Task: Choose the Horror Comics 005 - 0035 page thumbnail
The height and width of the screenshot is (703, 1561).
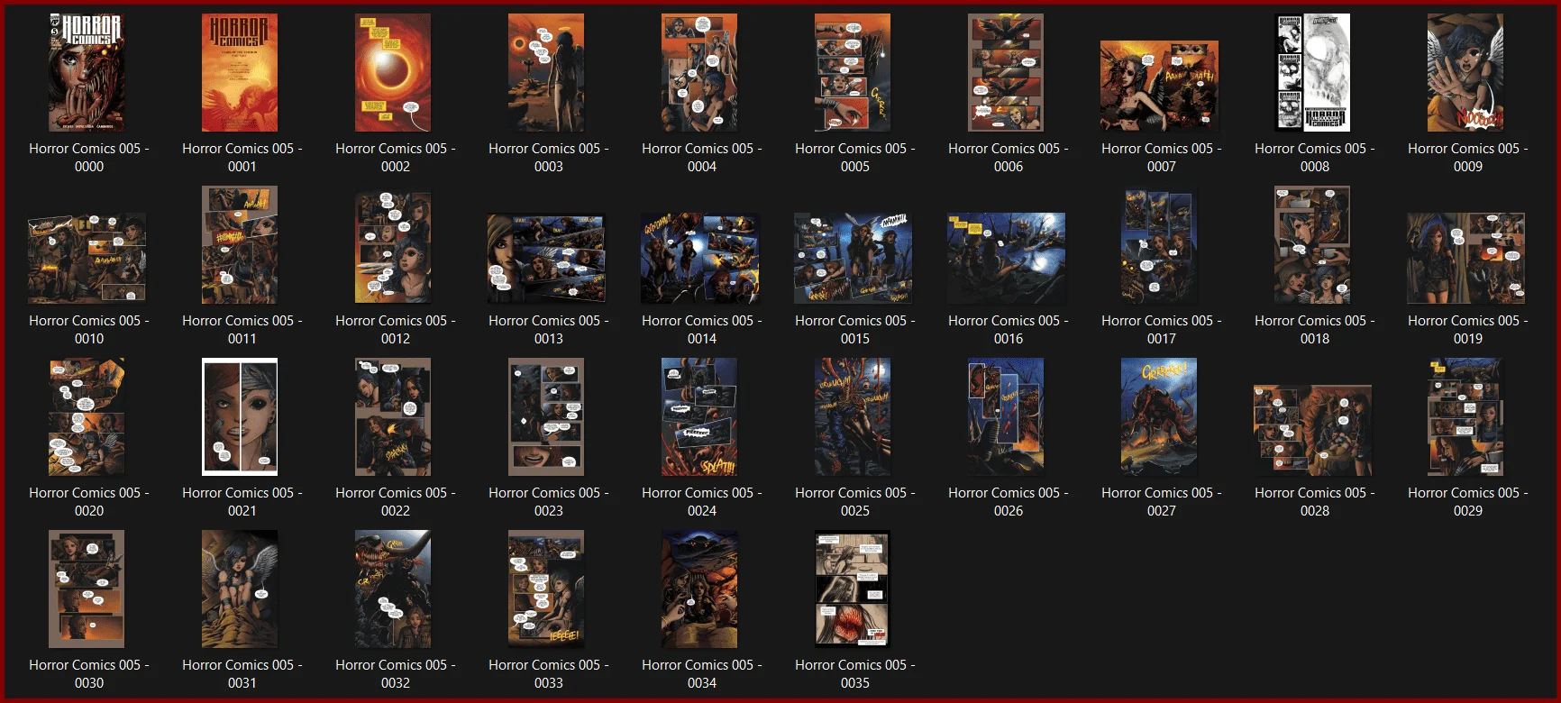Action: 853,589
